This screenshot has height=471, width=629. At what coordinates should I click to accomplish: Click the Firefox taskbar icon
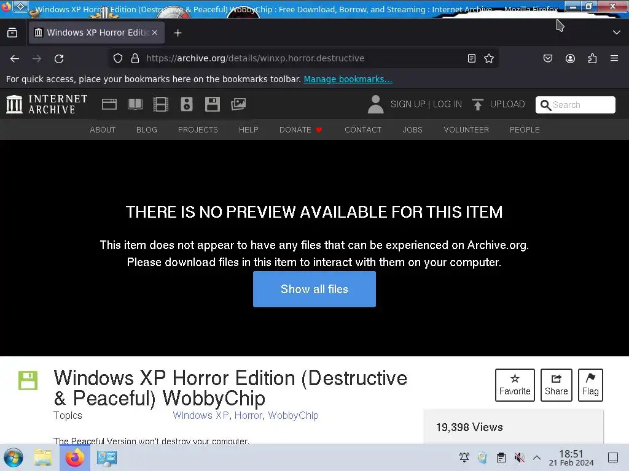pos(74,458)
